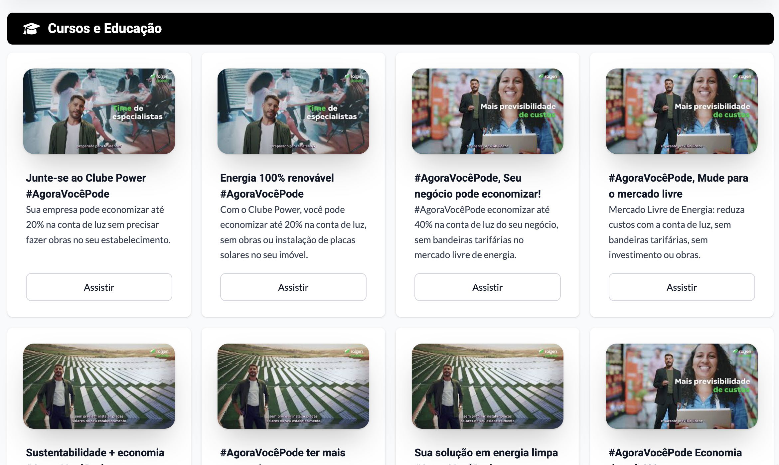The width and height of the screenshot is (779, 465).
Task: Select the title "#AgoraVocêPode, Mude para o mercado livre"
Action: click(678, 186)
